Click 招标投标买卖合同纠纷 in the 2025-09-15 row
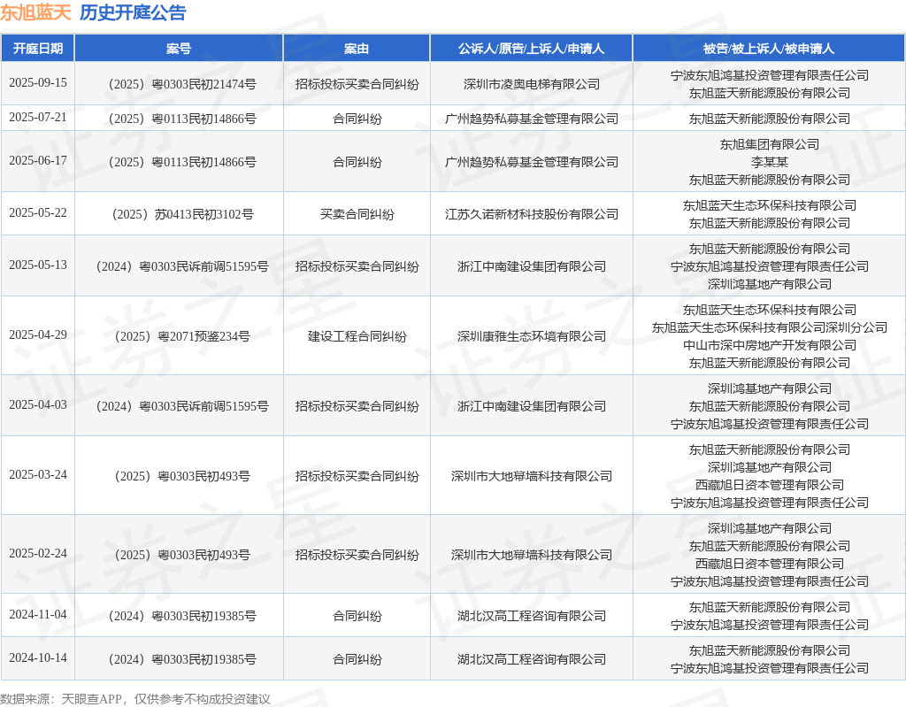 coord(357,84)
